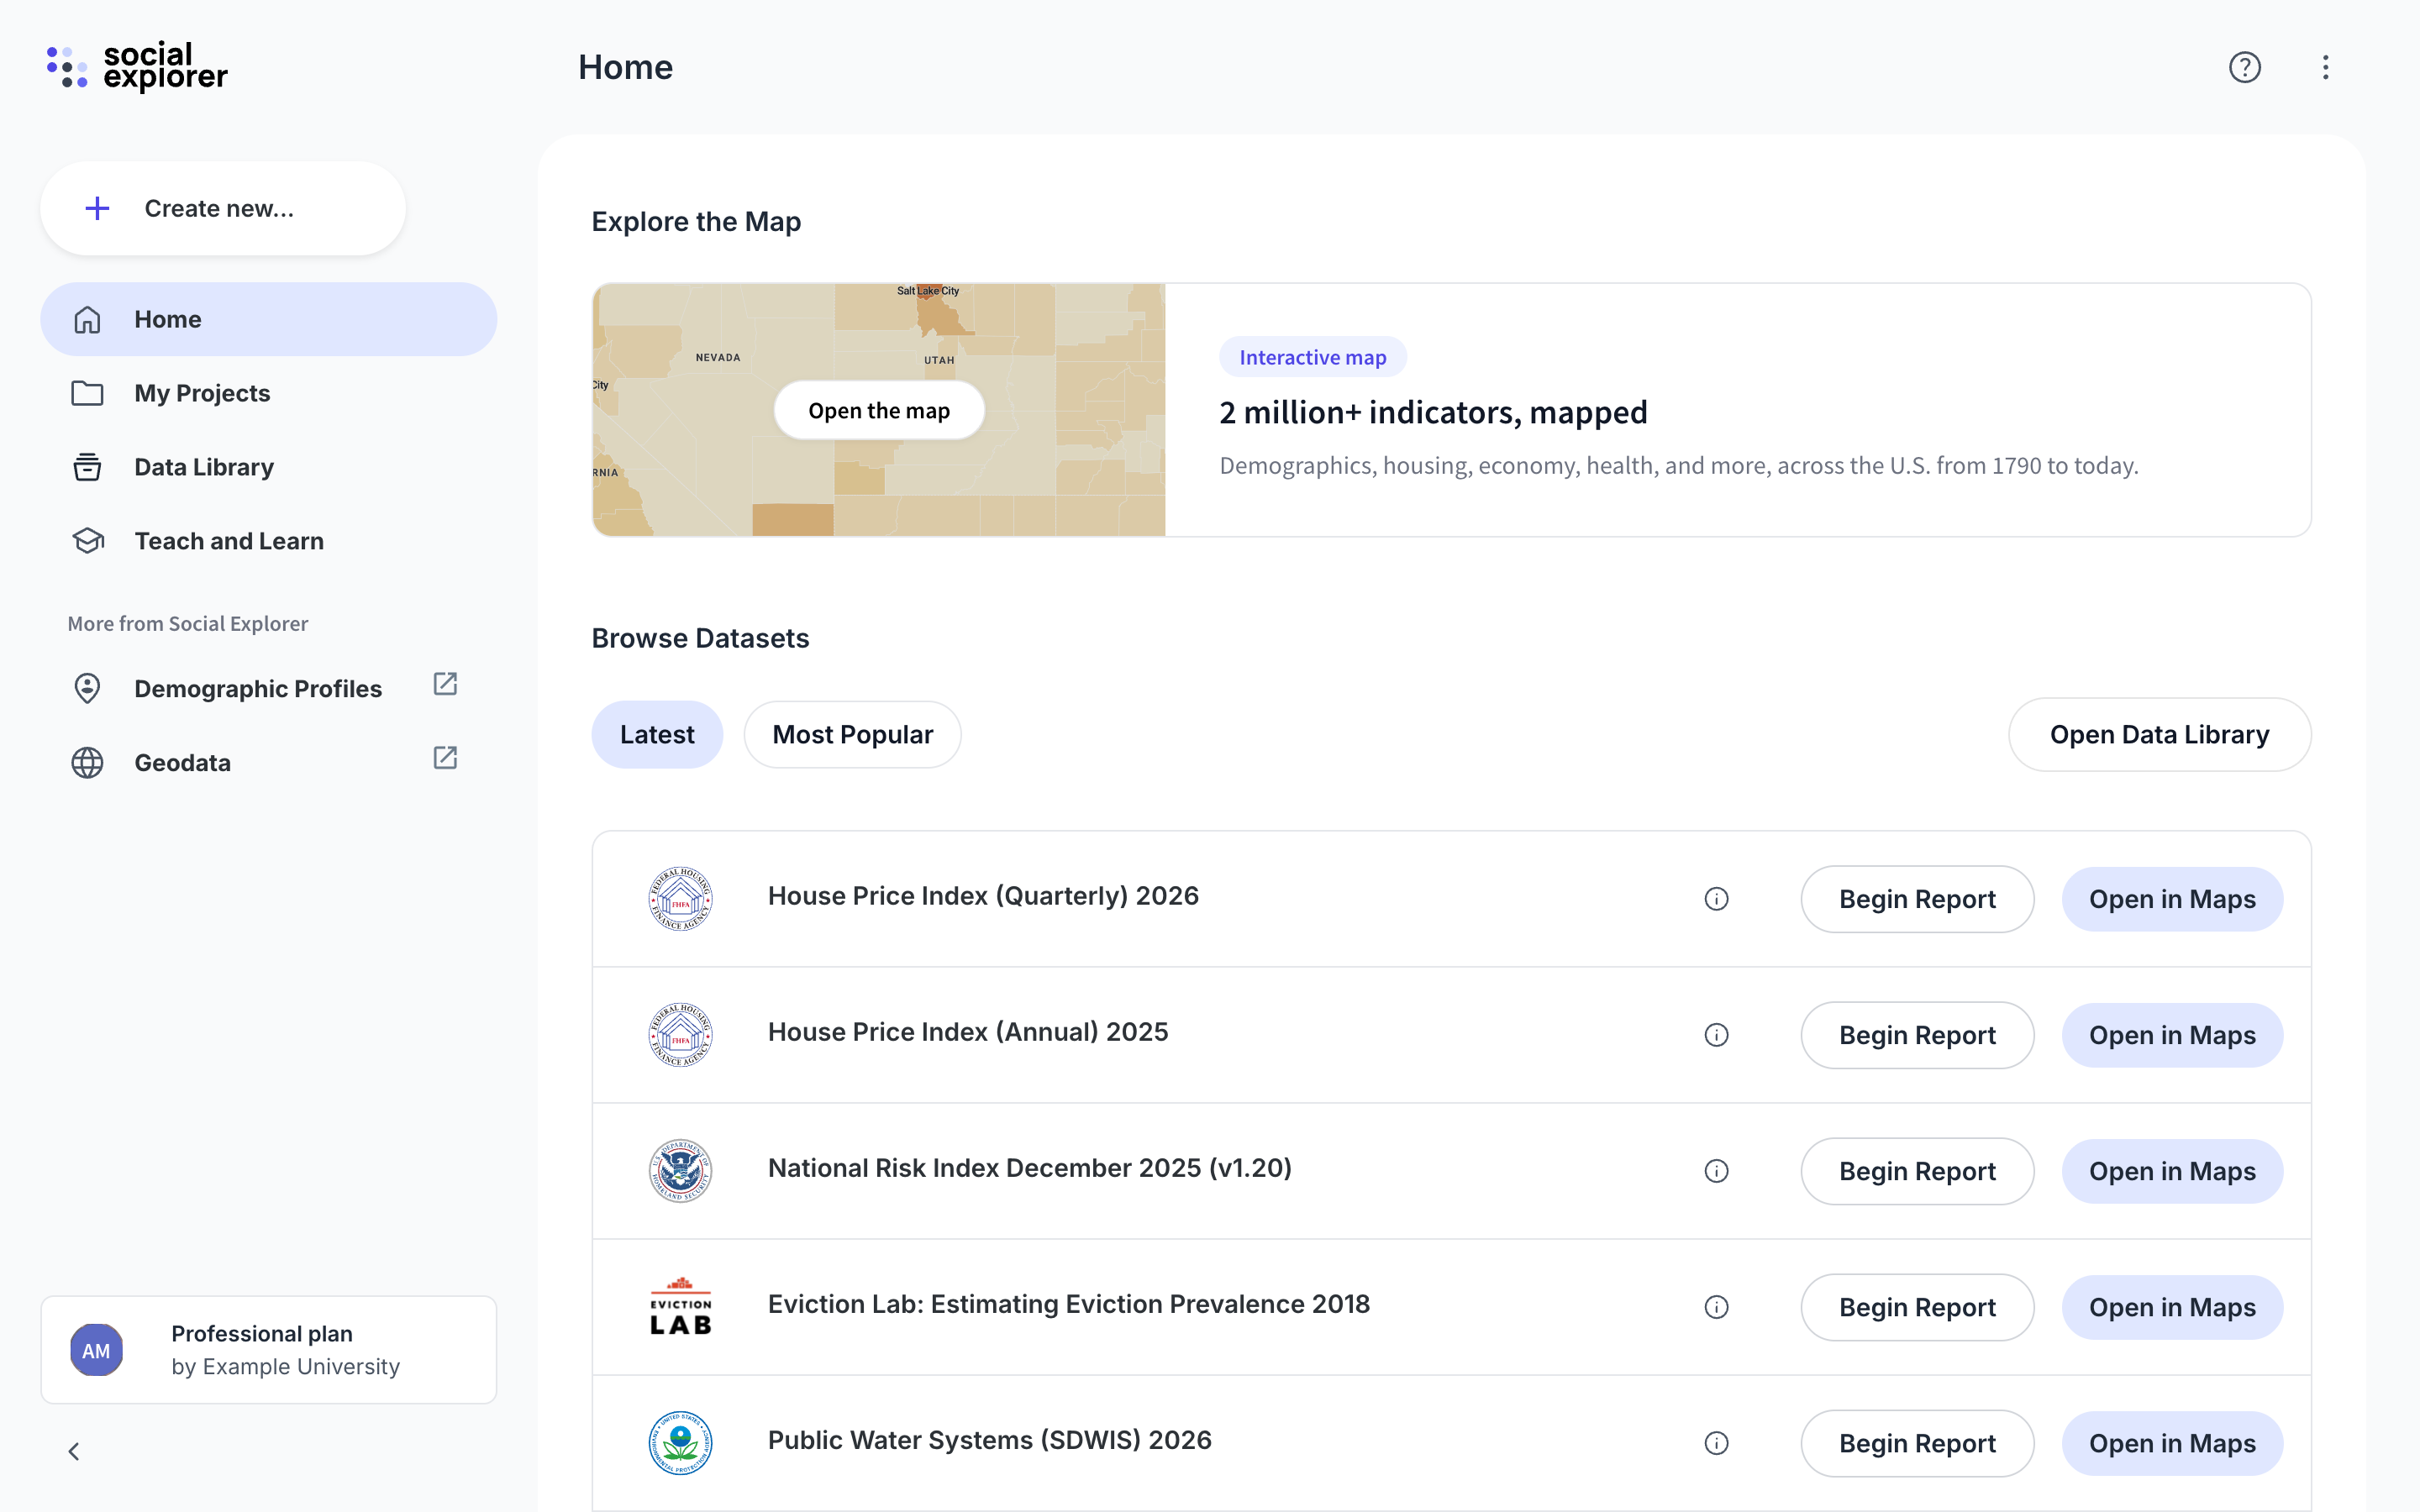The height and width of the screenshot is (1512, 2420).
Task: Show info for National Risk Index December 2025
Action: [1716, 1171]
